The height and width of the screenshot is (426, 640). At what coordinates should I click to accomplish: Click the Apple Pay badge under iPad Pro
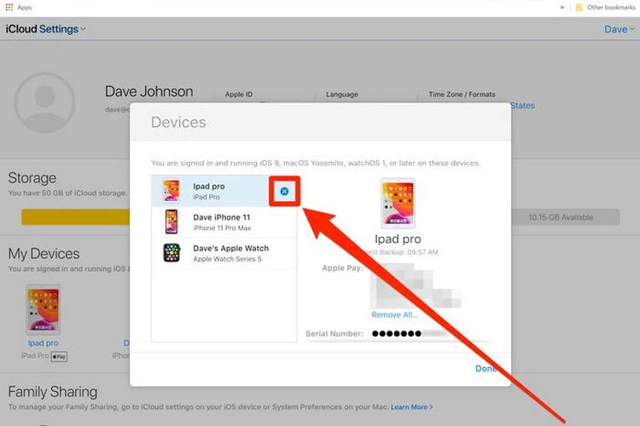59,357
